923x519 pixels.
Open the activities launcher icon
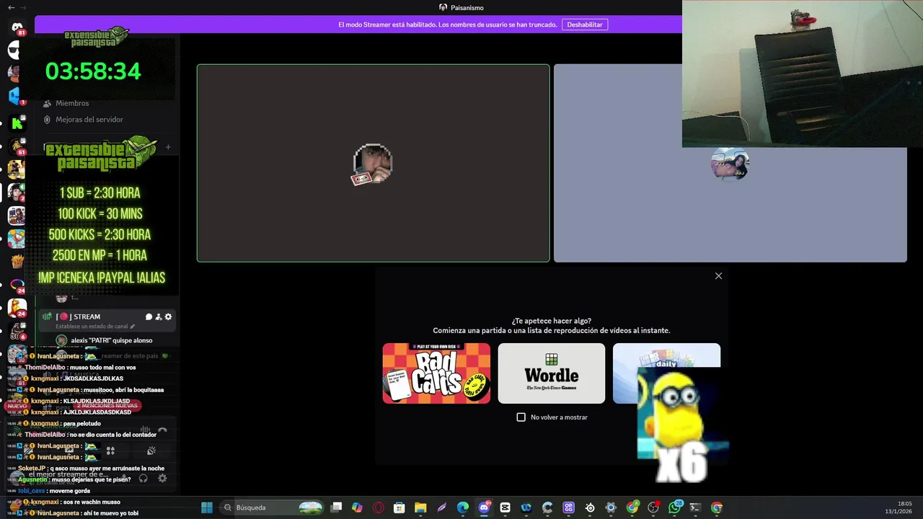point(110,451)
